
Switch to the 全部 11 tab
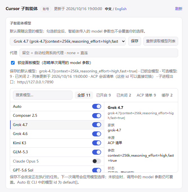84,95
